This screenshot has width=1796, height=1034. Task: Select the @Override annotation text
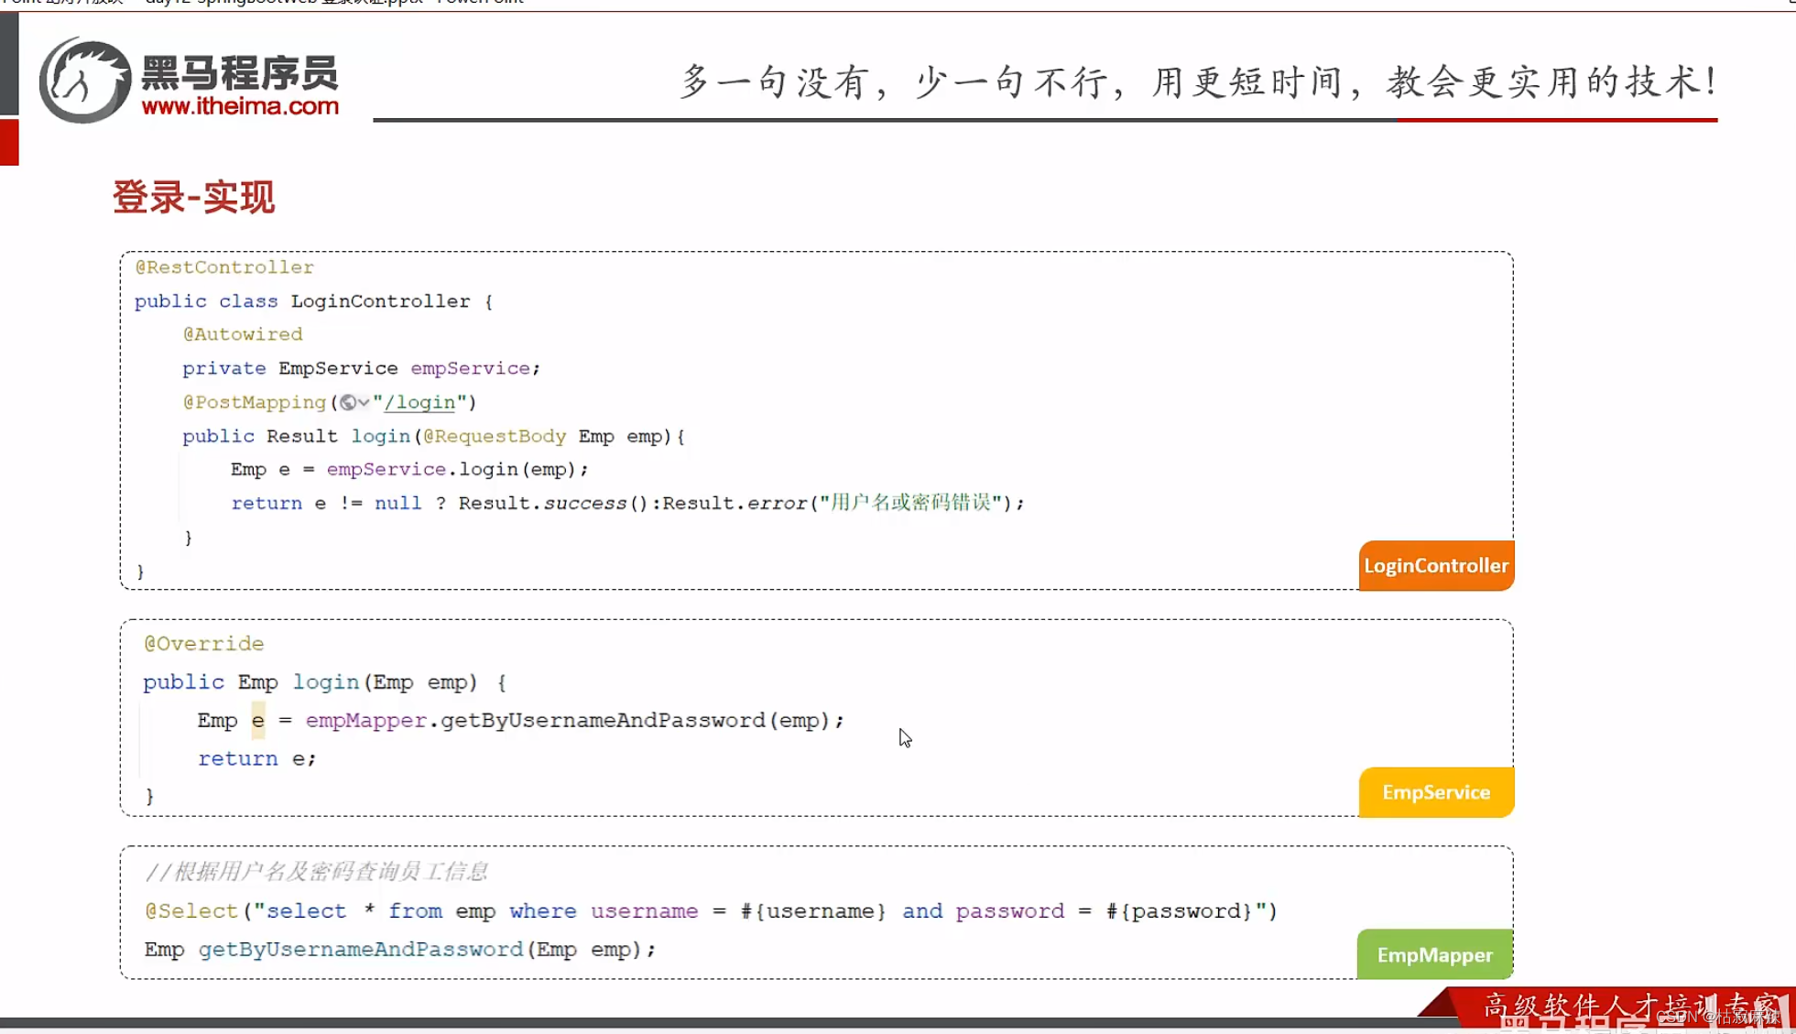203,643
